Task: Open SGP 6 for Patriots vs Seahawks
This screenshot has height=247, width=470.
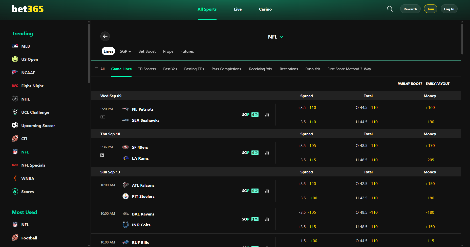Action: coord(250,115)
